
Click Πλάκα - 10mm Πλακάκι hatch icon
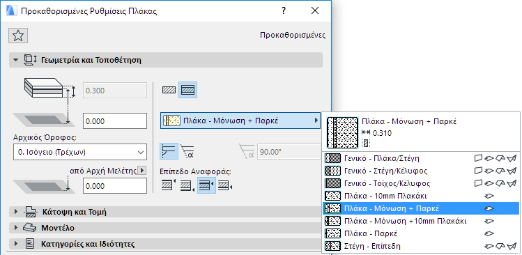tap(332, 196)
